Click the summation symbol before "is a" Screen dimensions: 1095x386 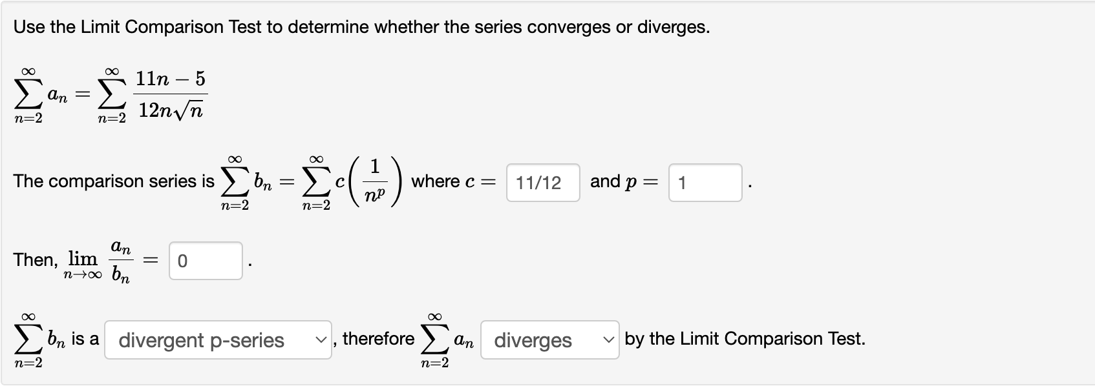pos(26,340)
